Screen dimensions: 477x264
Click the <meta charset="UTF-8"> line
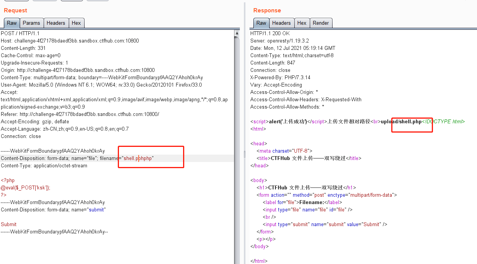point(284,151)
